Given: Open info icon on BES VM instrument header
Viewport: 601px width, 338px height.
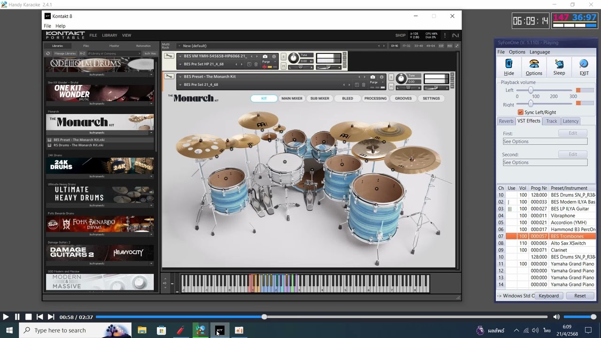Looking at the screenshot, I should pyautogui.click(x=274, y=56).
